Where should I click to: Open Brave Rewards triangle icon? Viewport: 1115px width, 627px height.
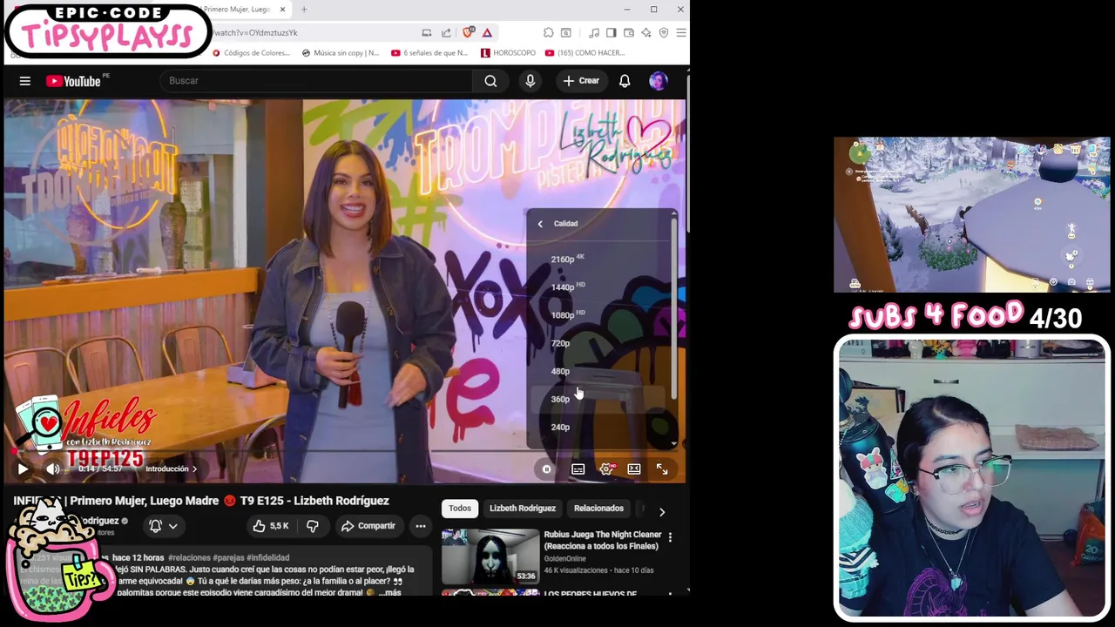(487, 33)
